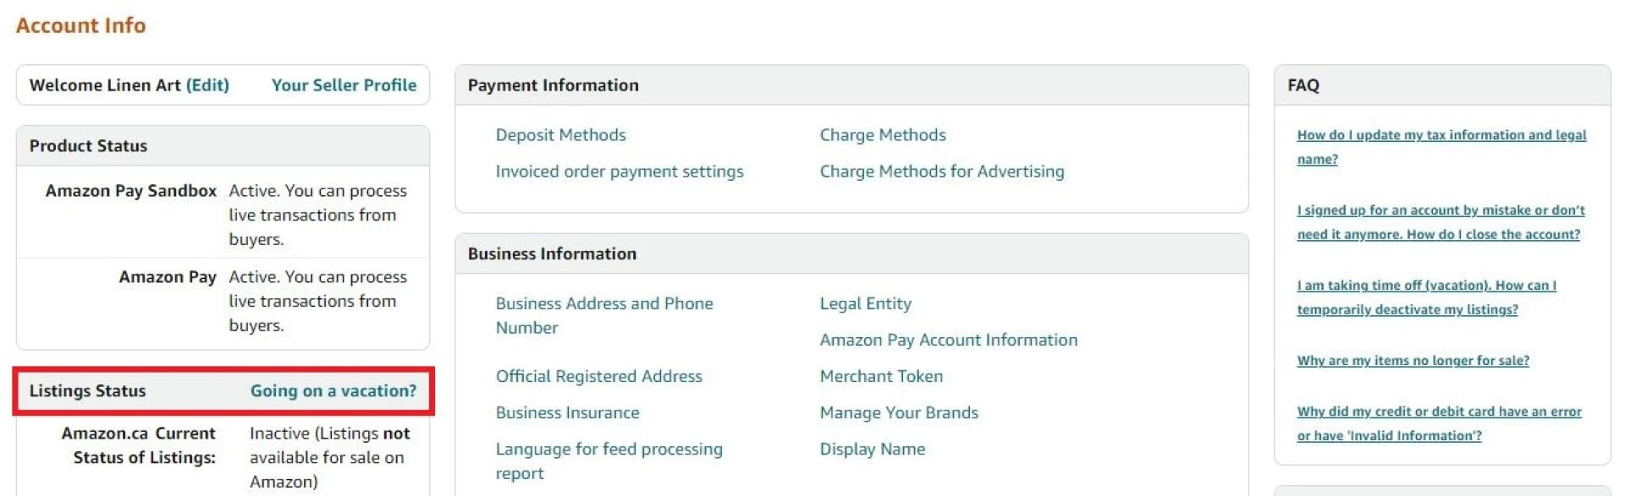Open Your Seller Profile
This screenshot has height=496, width=1625.
coord(344,84)
